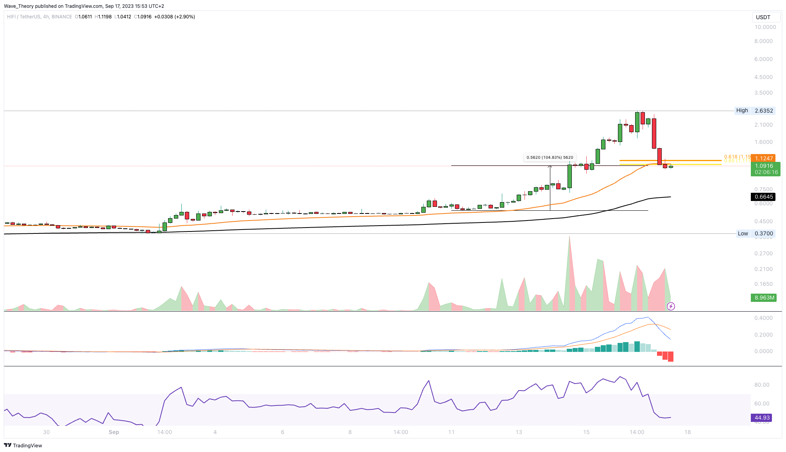Image resolution: width=786 pixels, height=452 pixels.
Task: Click the purple lightning bolt icon
Action: (x=671, y=306)
